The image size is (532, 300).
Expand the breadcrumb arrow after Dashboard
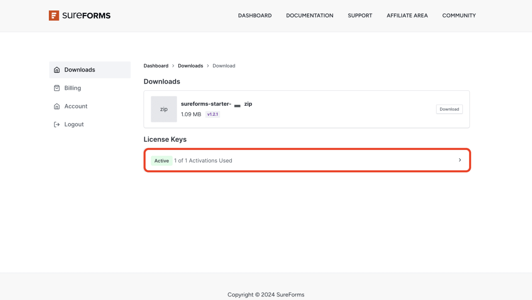(x=172, y=65)
